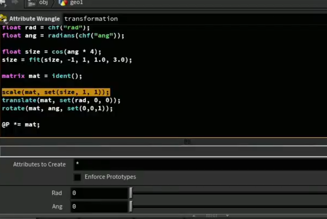Viewport: 327px width, 219px height.
Task: Click the pane divider grip dots
Action: click(187, 142)
